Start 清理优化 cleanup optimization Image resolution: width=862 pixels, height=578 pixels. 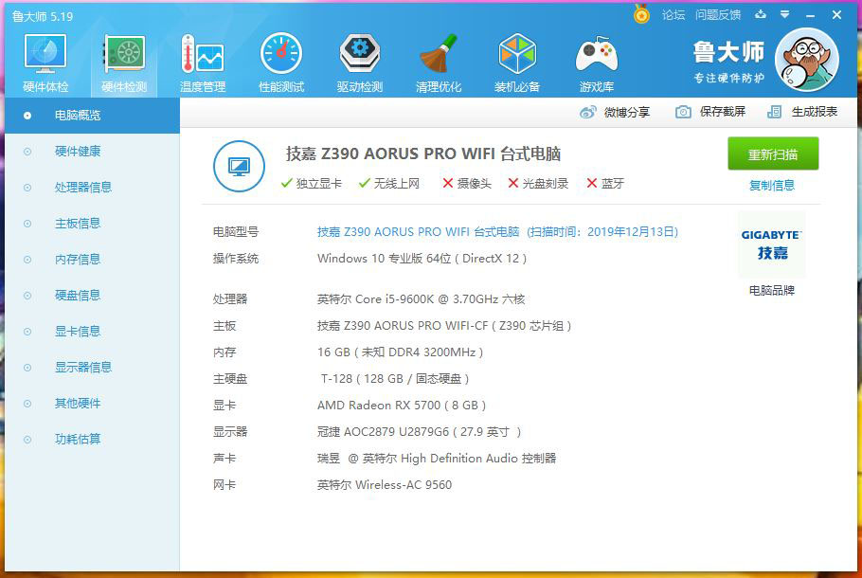pos(438,60)
